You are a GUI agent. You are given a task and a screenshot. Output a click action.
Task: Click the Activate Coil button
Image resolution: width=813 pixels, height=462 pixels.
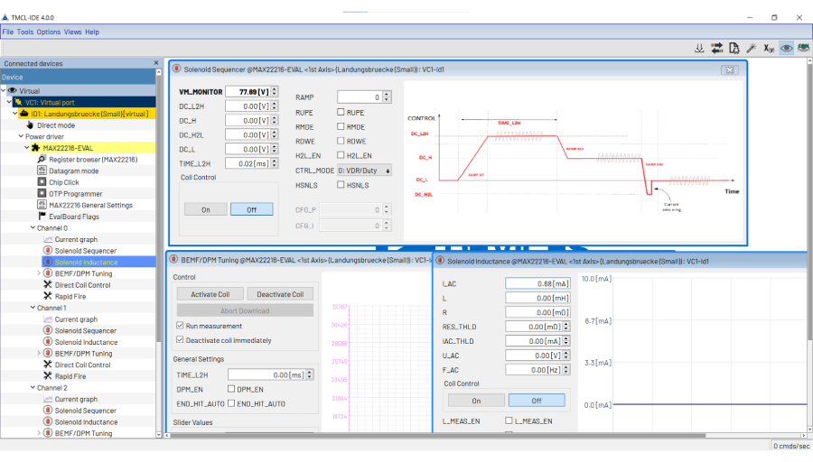pos(210,294)
